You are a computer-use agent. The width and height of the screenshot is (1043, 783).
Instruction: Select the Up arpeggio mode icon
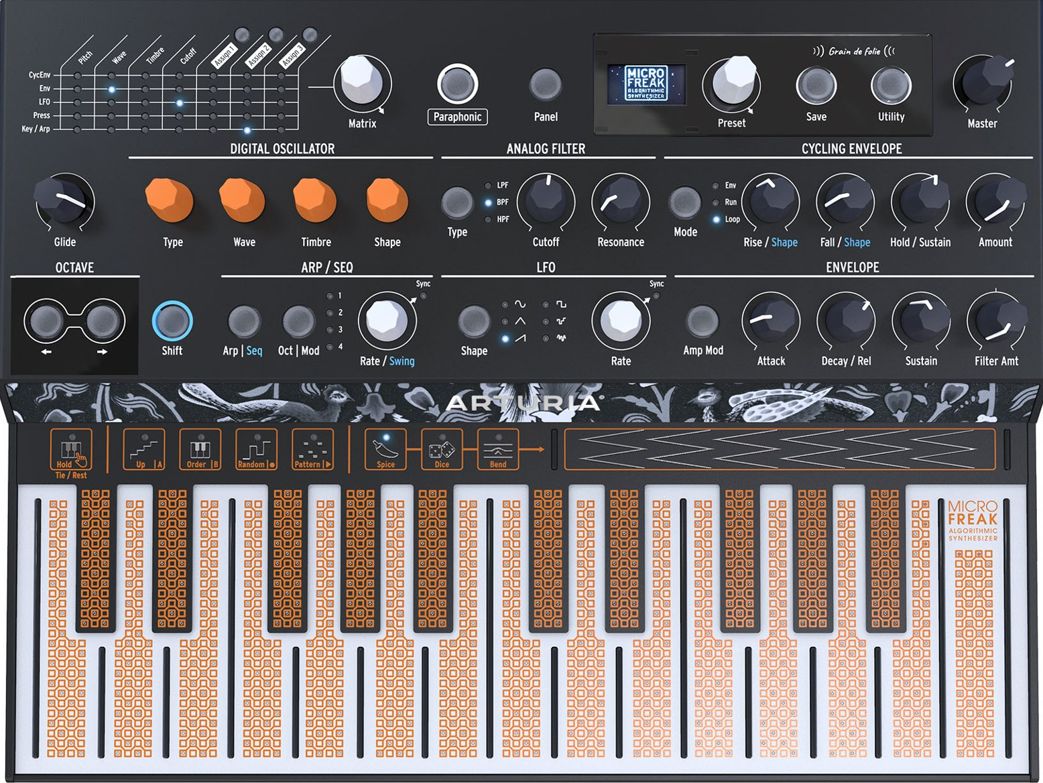click(x=144, y=449)
